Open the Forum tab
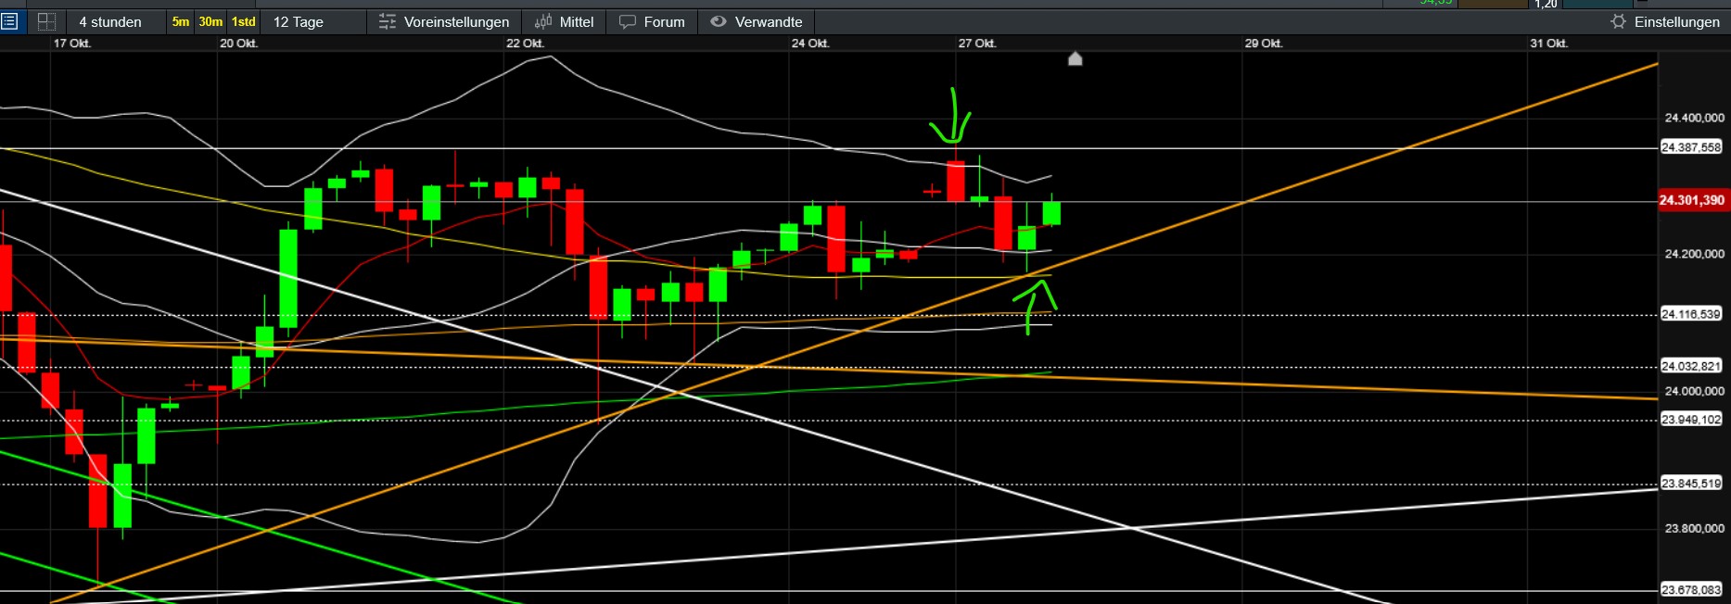 point(653,21)
